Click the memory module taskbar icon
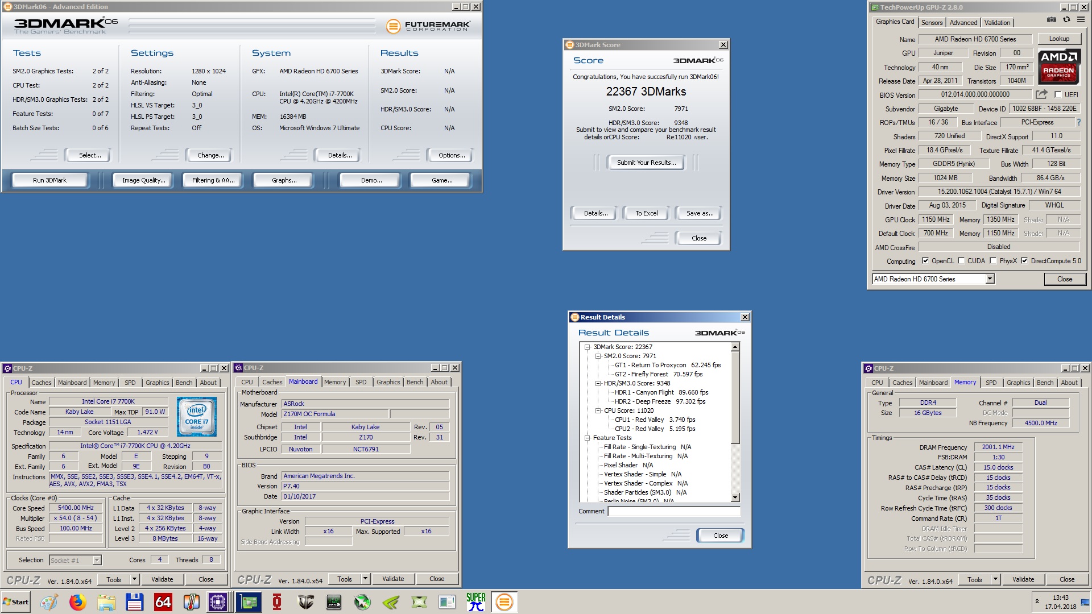The image size is (1092, 614). coord(334,601)
